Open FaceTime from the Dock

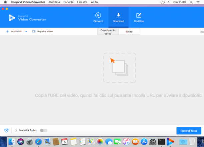click(x=117, y=142)
